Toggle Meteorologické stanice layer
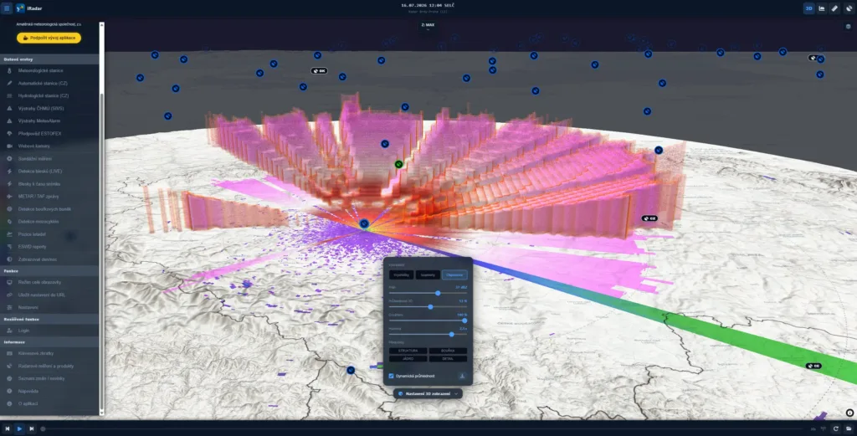Image resolution: width=857 pixels, height=436 pixels. click(x=49, y=70)
